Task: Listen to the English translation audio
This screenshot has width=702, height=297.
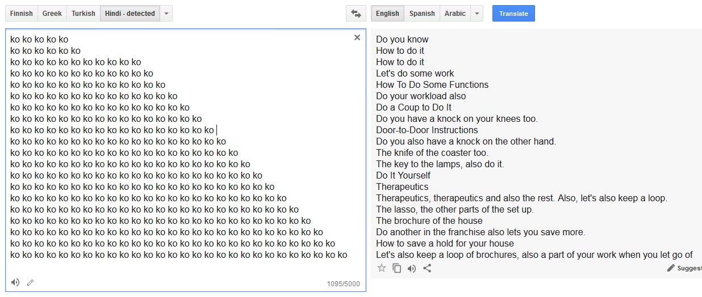Action: tap(412, 268)
